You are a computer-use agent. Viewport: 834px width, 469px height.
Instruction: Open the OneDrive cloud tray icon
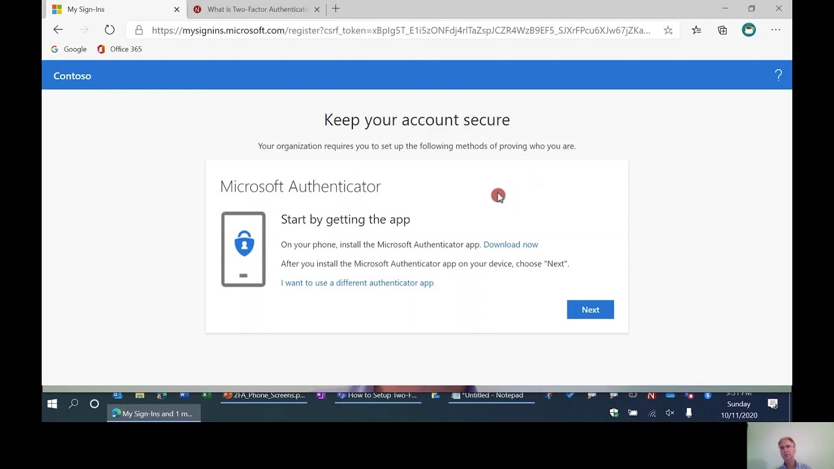pos(670,395)
